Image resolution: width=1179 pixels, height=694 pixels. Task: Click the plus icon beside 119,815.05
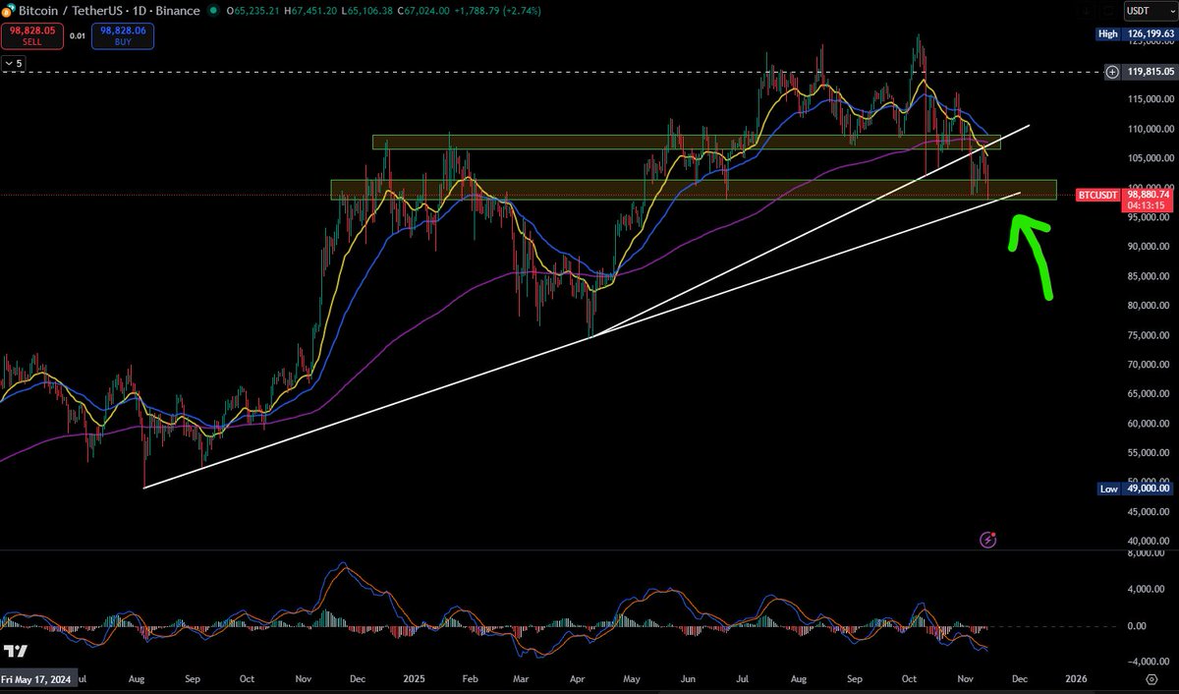pos(1112,72)
